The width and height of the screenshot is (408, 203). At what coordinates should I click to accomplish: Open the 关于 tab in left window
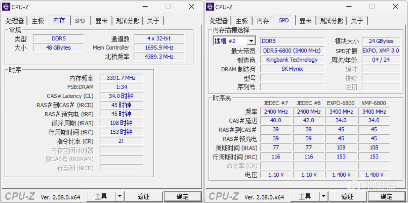point(153,21)
